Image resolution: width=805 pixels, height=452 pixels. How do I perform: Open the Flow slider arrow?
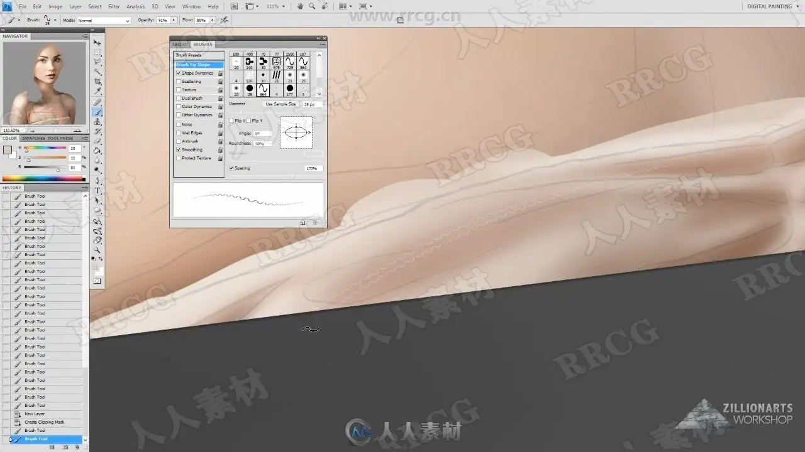212,20
